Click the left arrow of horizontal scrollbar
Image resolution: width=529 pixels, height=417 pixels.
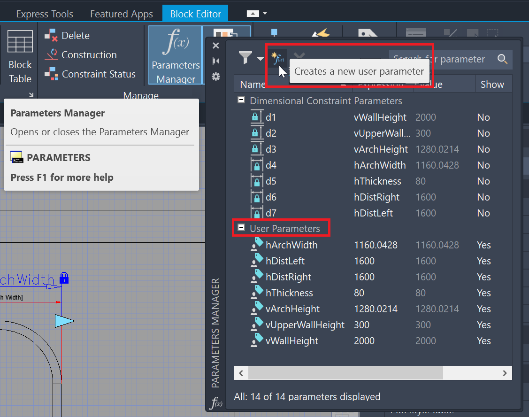click(241, 373)
